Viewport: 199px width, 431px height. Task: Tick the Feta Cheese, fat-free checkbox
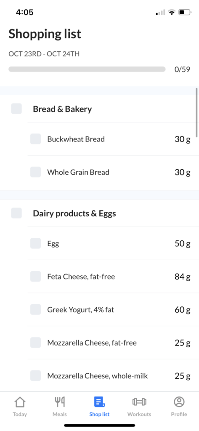tap(35, 277)
